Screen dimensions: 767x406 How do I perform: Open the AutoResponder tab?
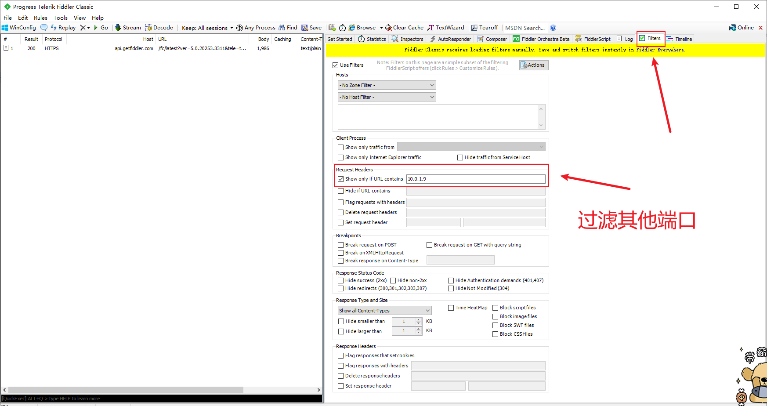coord(450,39)
